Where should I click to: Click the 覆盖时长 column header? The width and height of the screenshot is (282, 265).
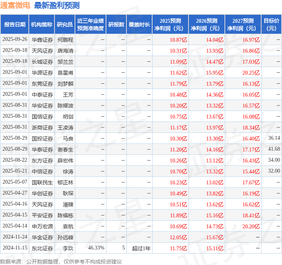pos(139,25)
